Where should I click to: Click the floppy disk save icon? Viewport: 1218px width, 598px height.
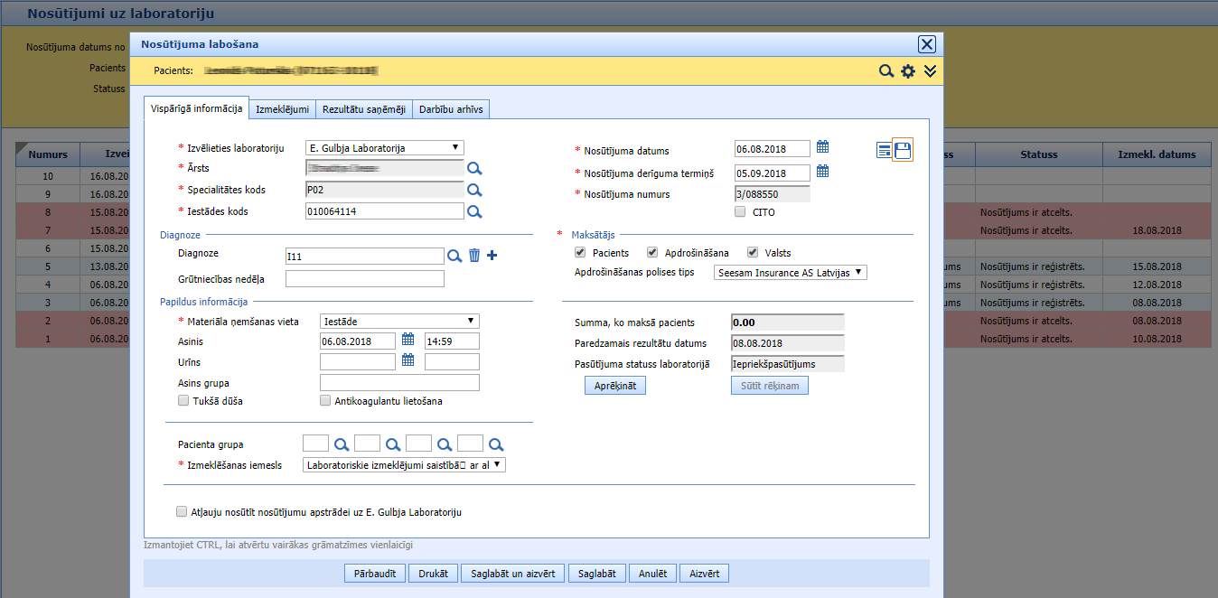pos(903,150)
